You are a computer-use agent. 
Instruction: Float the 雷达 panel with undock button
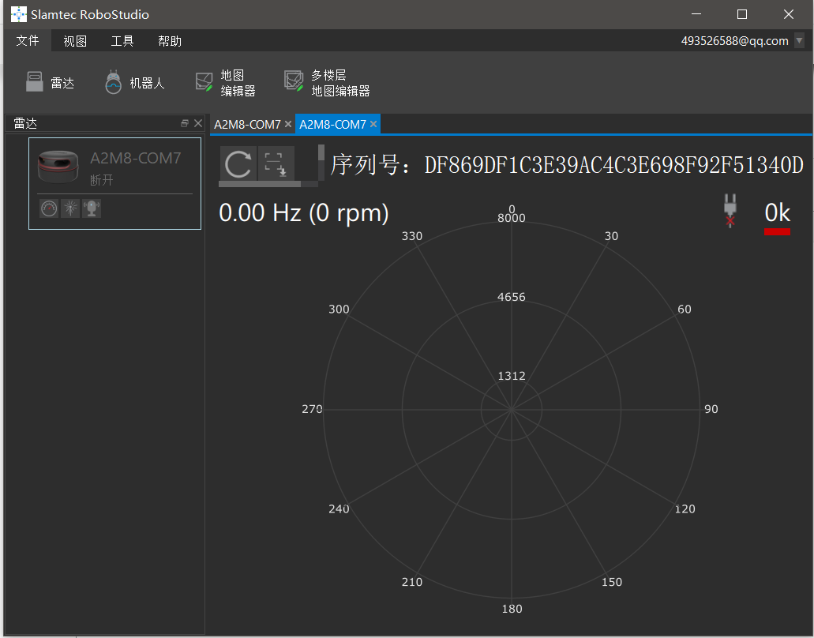(185, 123)
